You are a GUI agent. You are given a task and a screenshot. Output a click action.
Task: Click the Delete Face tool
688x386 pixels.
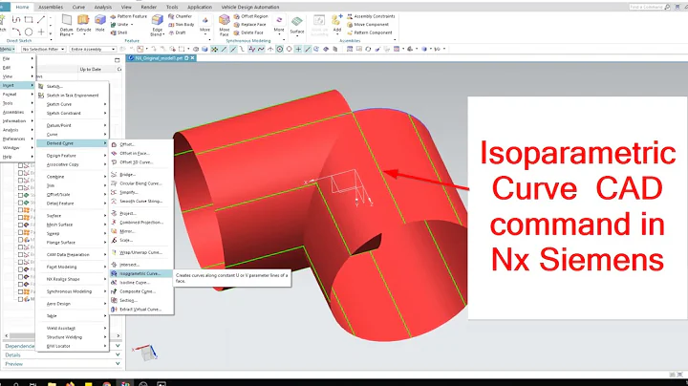[248, 32]
